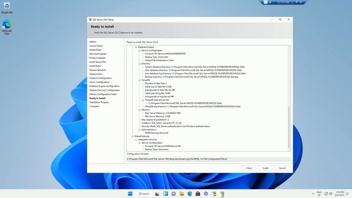The height and width of the screenshot is (198, 352).
Task: Collapse Service Configuration under Integration Services
Action: (139, 143)
